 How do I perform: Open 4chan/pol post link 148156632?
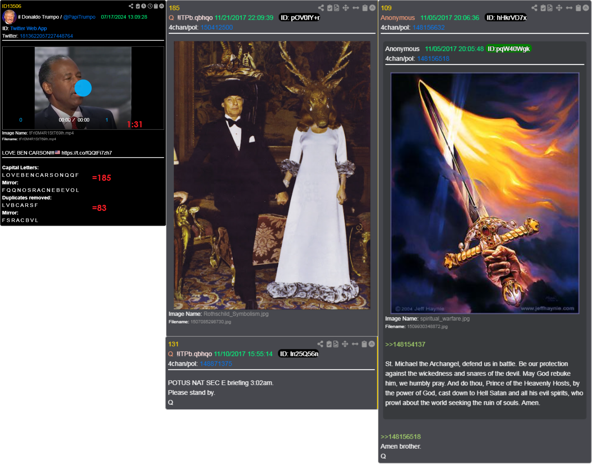point(429,27)
